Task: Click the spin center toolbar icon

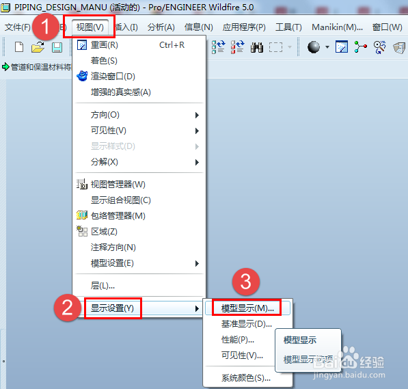Action: (361, 47)
